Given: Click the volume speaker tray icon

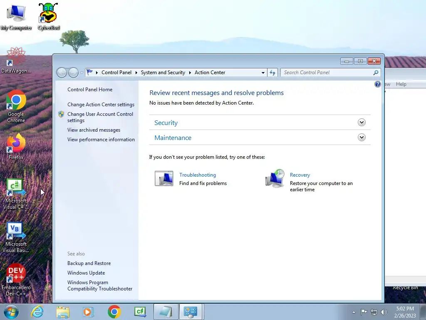Looking at the screenshot, I should pos(384,312).
